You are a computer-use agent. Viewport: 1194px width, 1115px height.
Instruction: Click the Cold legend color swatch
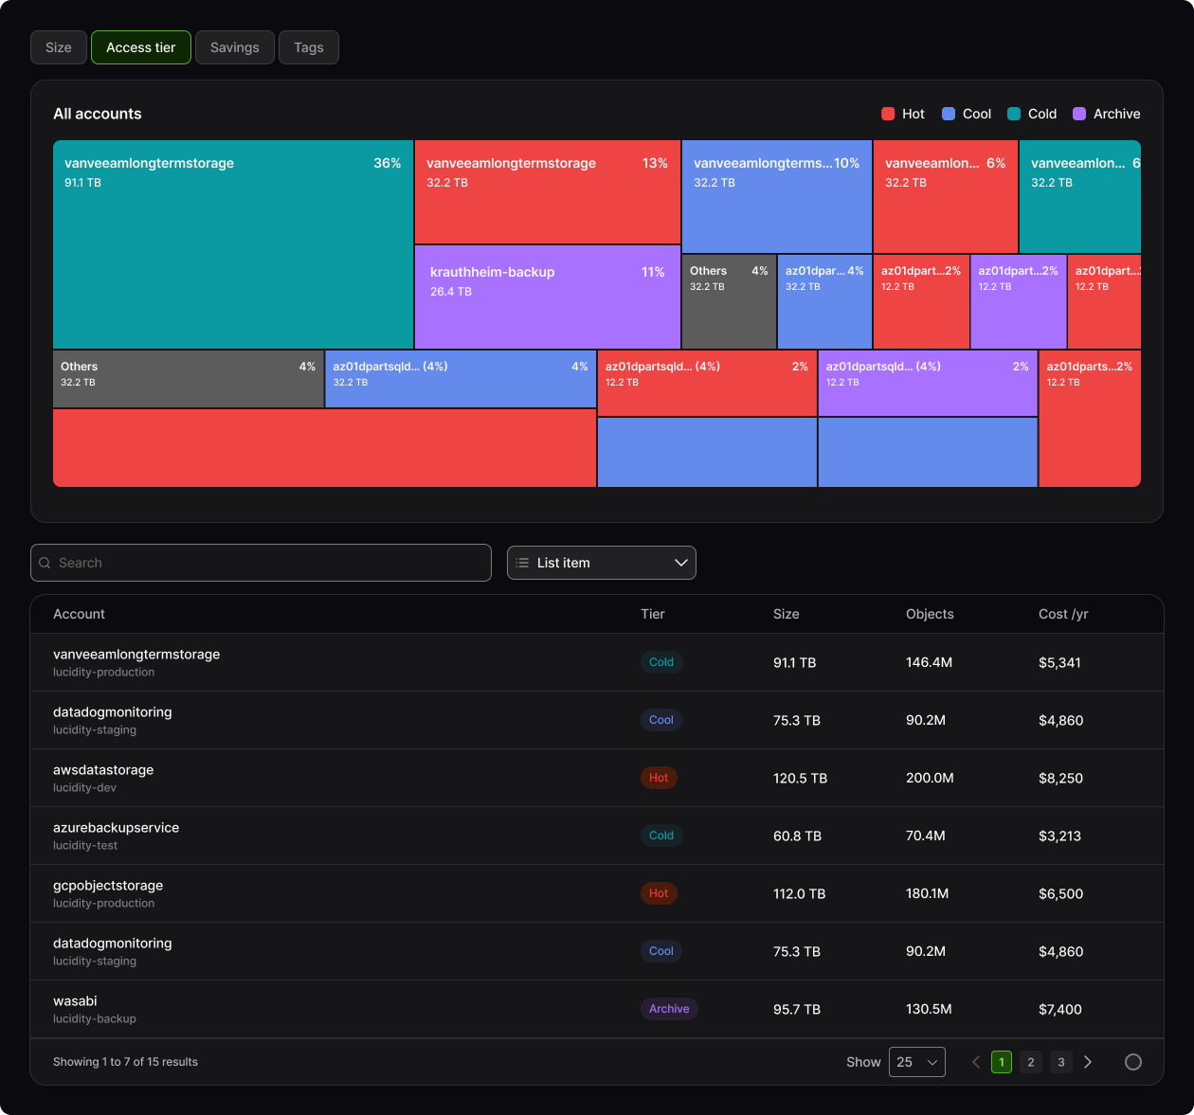pos(1014,114)
